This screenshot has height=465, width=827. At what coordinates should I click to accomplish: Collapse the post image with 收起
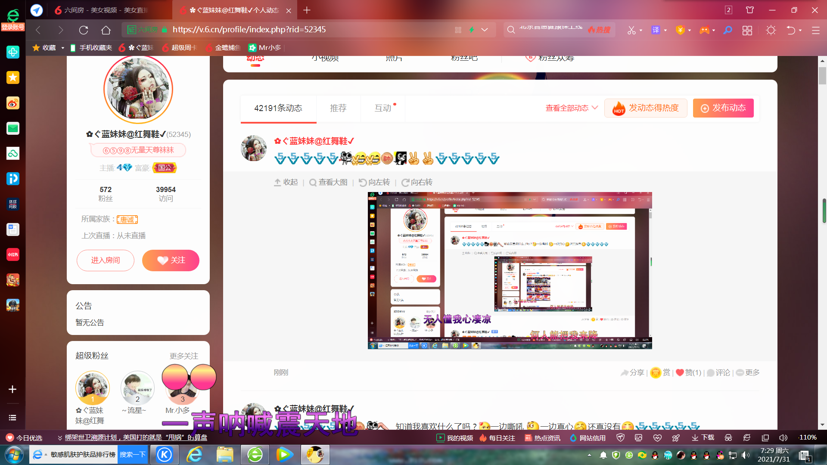286,182
